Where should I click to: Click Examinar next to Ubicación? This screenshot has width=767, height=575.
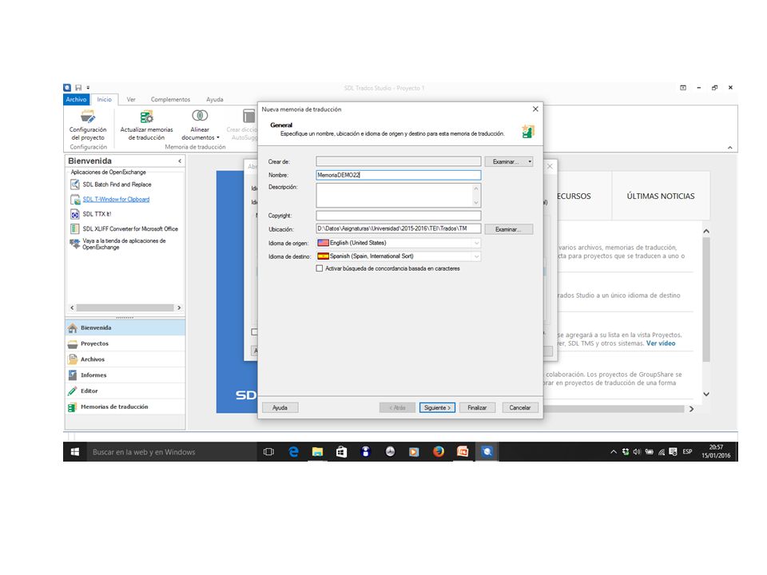(x=509, y=229)
